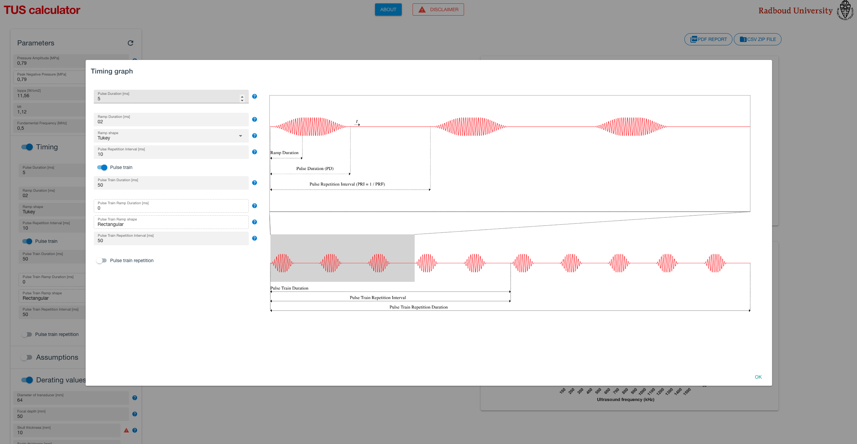Open the ABOUT page button
The height and width of the screenshot is (444, 857).
coord(388,9)
